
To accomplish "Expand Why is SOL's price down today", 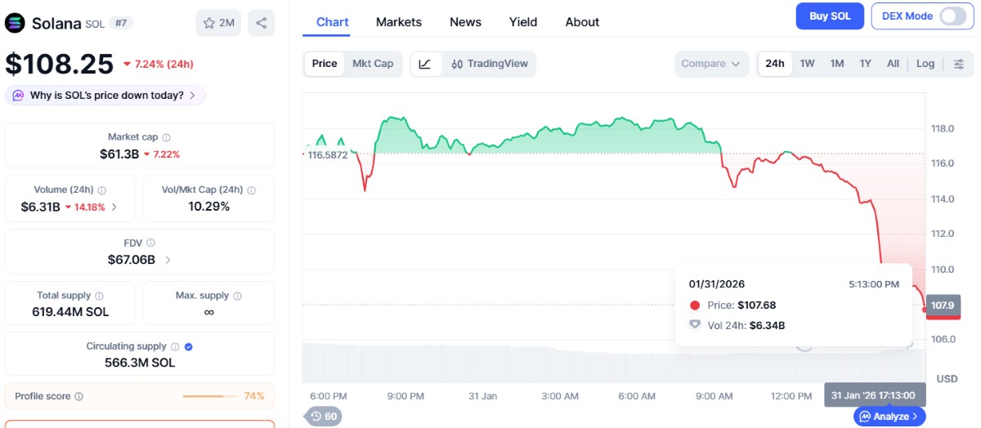I will 105,96.
